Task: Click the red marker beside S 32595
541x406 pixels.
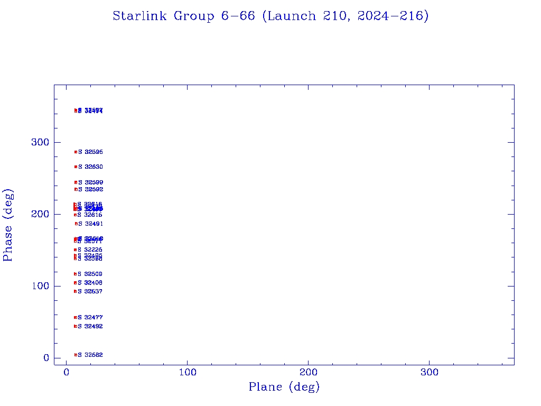Action: (76, 152)
